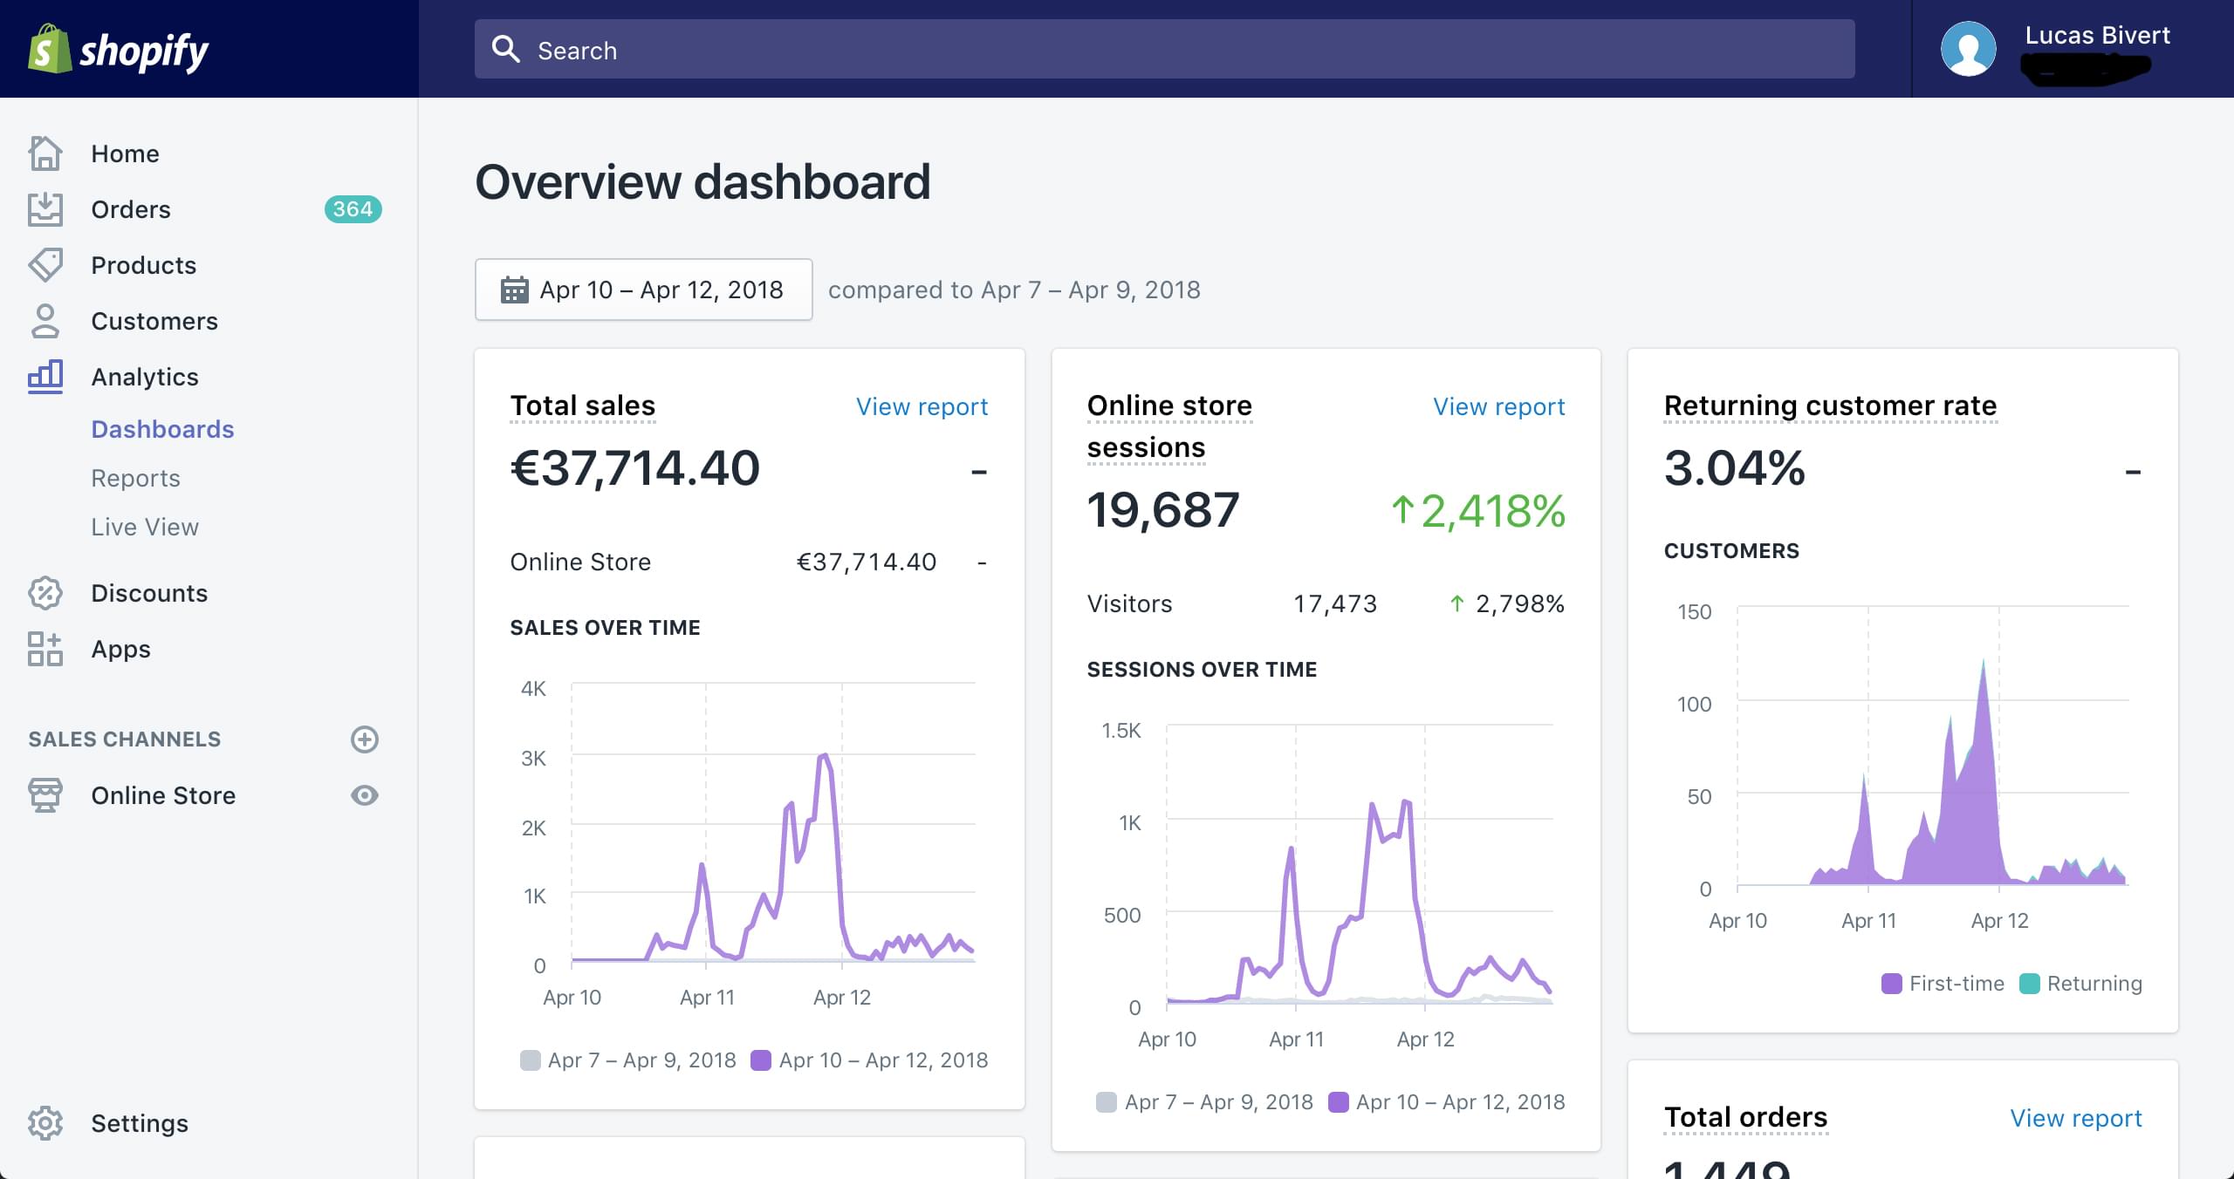Click the Home house icon

point(45,153)
